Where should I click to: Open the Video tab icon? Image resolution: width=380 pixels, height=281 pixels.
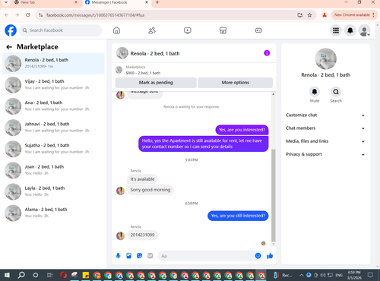188,30
